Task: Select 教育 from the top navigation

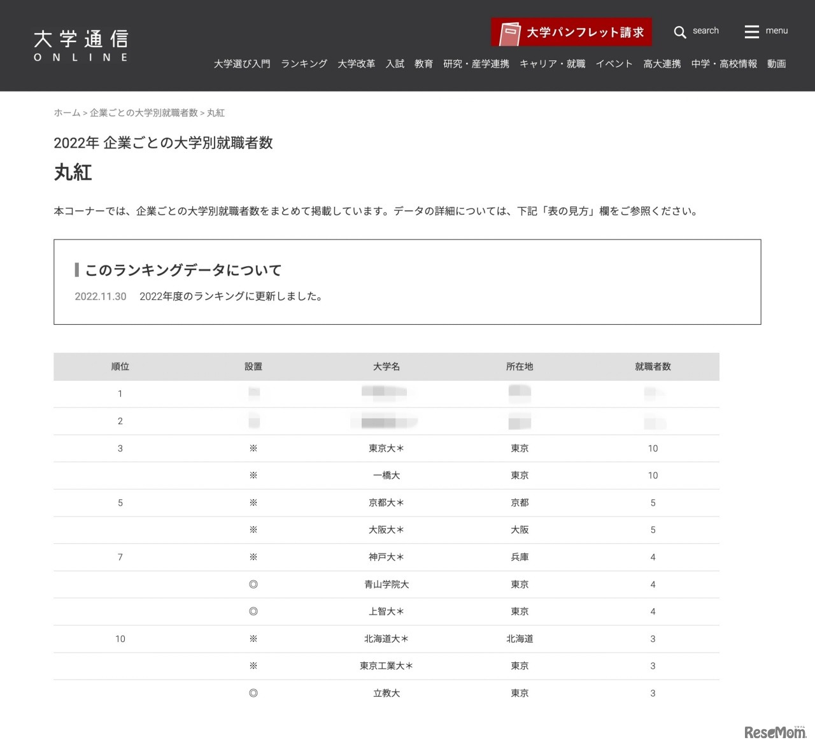Action: coord(423,64)
